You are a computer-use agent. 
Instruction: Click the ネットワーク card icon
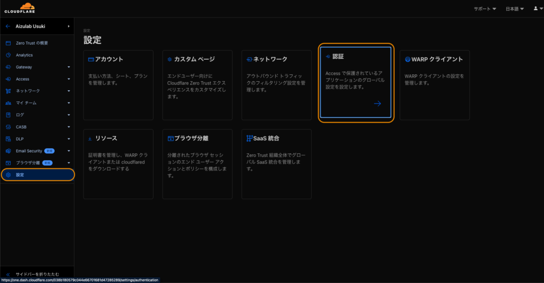[x=249, y=59]
